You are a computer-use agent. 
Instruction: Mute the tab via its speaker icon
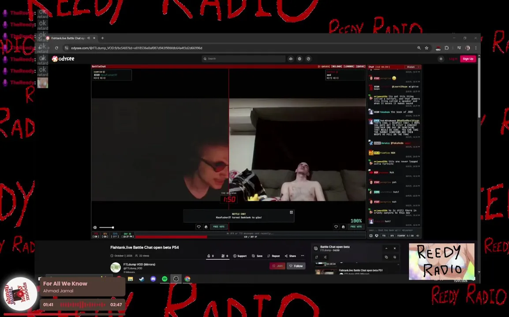point(89,38)
